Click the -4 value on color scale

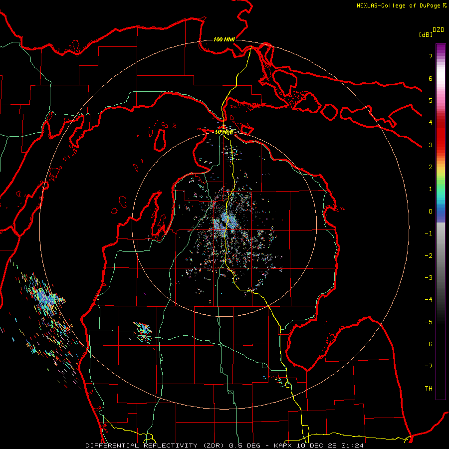pos(429,300)
